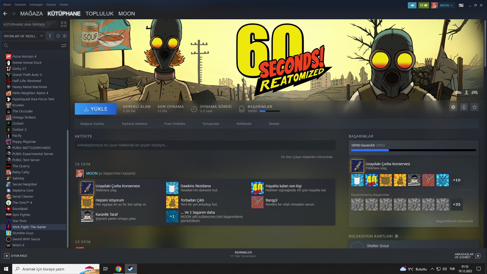Expand the MOON account dropdown

click(x=446, y=5)
